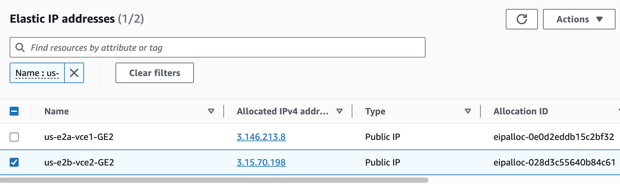Open IP address 3.146.213.8 link

pos(261,137)
